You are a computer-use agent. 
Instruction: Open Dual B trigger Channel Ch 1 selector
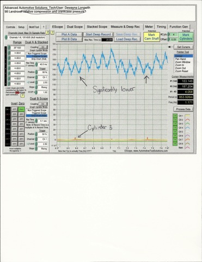click(42, 139)
